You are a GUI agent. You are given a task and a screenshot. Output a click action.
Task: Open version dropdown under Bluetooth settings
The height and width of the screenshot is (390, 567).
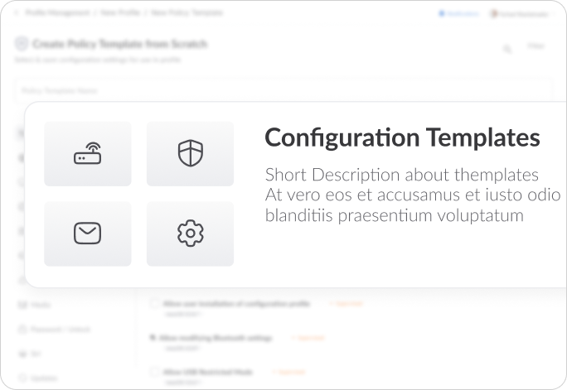point(183,348)
